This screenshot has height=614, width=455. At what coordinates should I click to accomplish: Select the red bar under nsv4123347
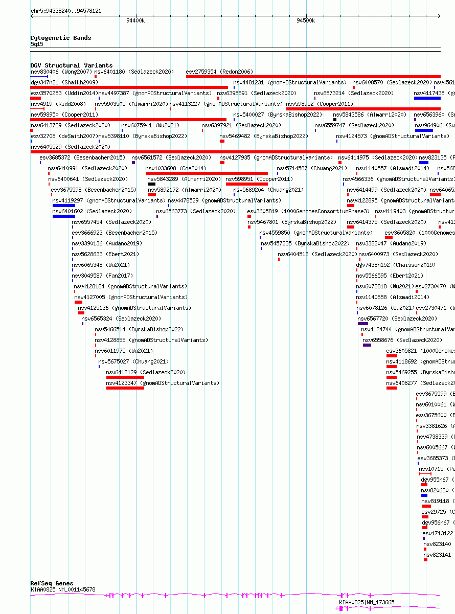[x=125, y=388]
